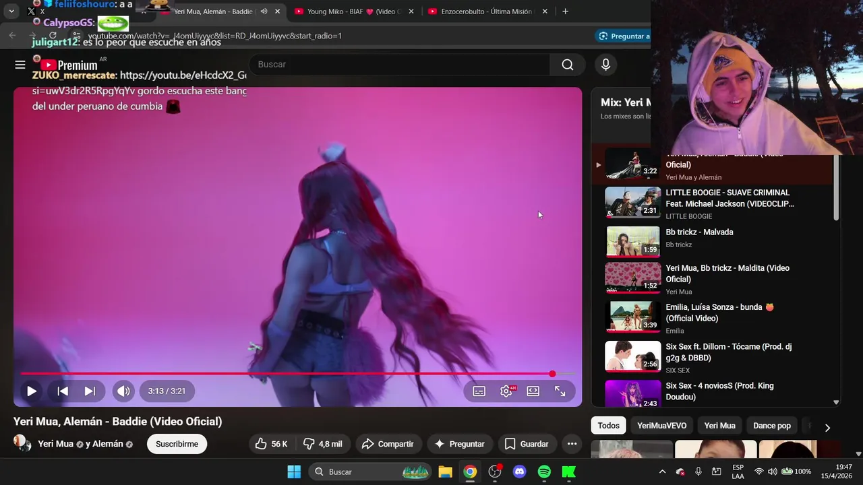Select the Yeri Mua filter chip

(x=719, y=426)
